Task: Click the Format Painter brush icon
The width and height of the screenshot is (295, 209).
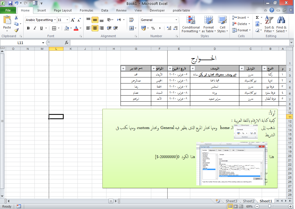Action: [x=16, y=30]
